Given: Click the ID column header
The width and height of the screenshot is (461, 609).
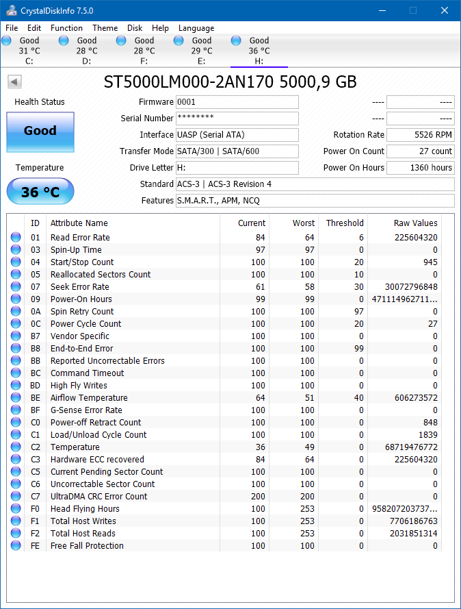Looking at the screenshot, I should tap(36, 223).
